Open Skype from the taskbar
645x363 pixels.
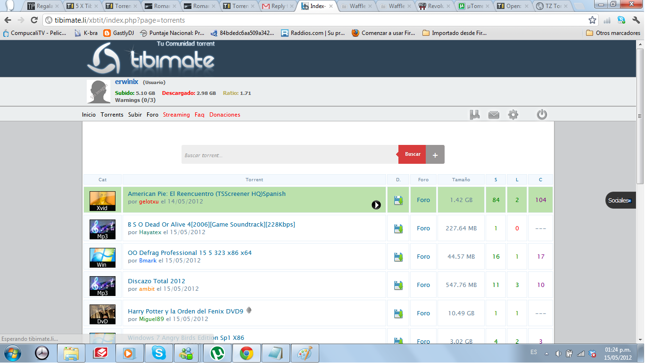tap(158, 353)
